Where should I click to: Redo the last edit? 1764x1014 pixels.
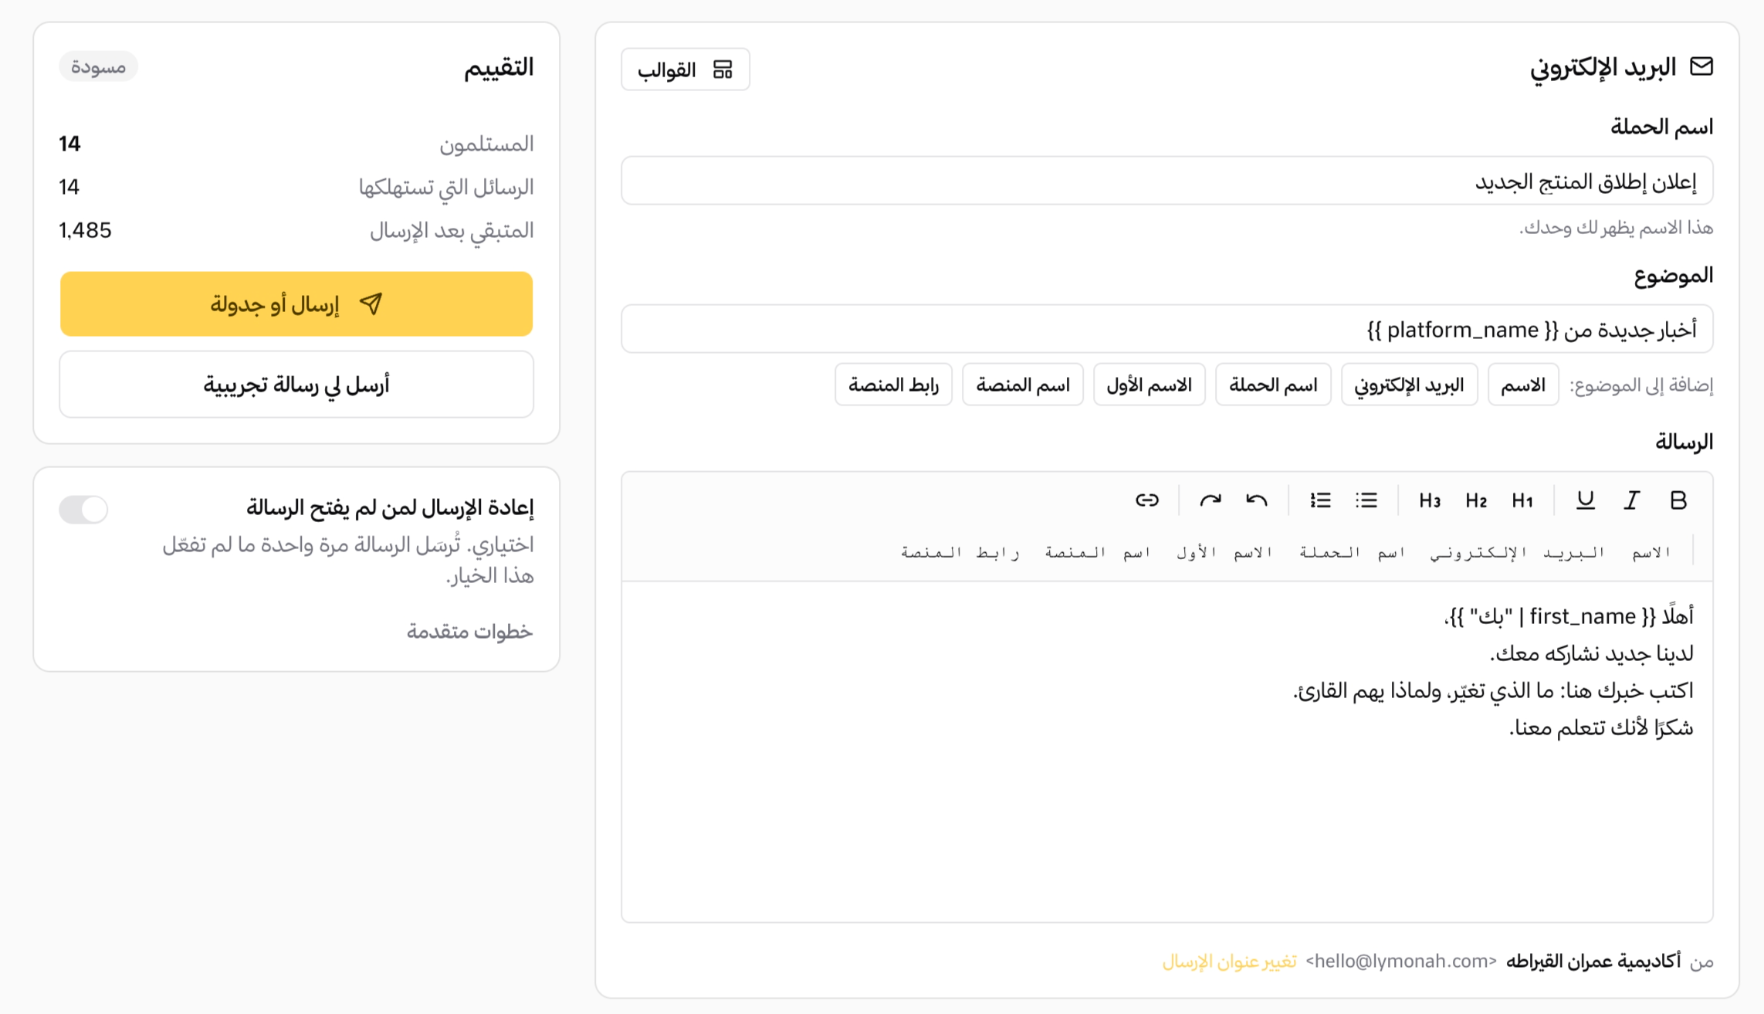[1210, 500]
